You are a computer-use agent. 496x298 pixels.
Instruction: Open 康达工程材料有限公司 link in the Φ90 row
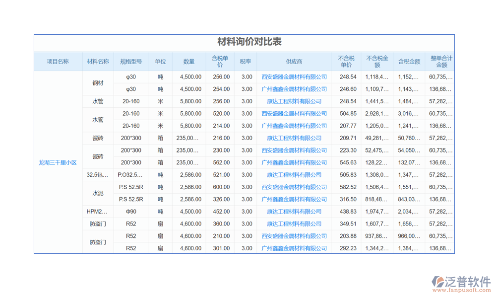tap(294, 212)
